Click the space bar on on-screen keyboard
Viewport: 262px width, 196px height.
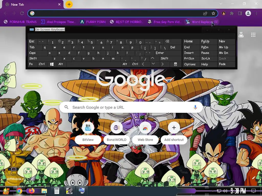click(x=94, y=64)
